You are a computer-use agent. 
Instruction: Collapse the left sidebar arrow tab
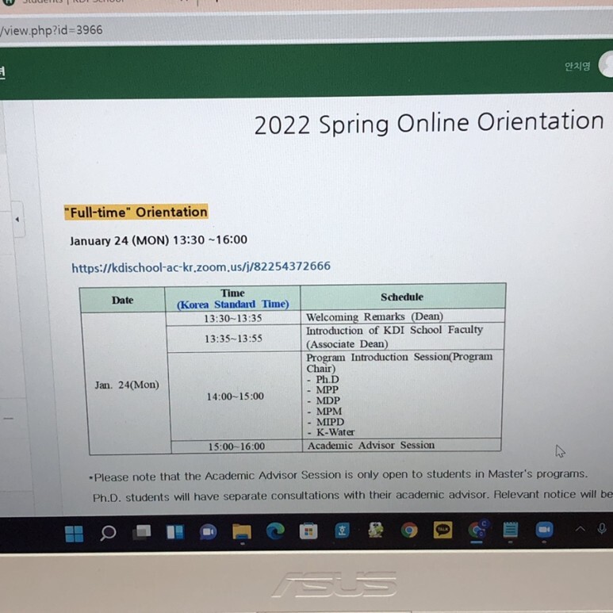tap(18, 220)
